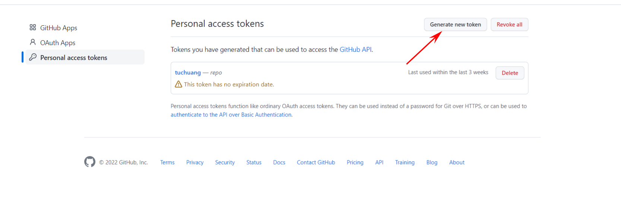Click the OAuth Apps person icon

pyautogui.click(x=32, y=42)
